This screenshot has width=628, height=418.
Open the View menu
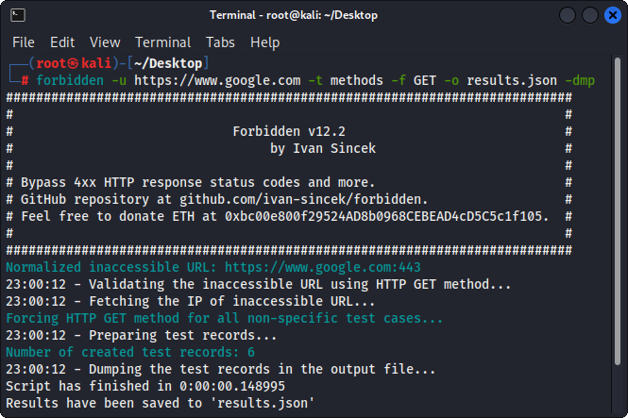pos(105,42)
